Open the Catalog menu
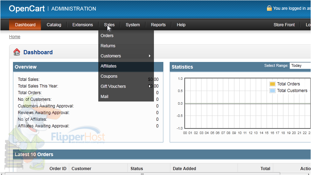Viewport: 311px width, 175px height. pyautogui.click(x=54, y=25)
